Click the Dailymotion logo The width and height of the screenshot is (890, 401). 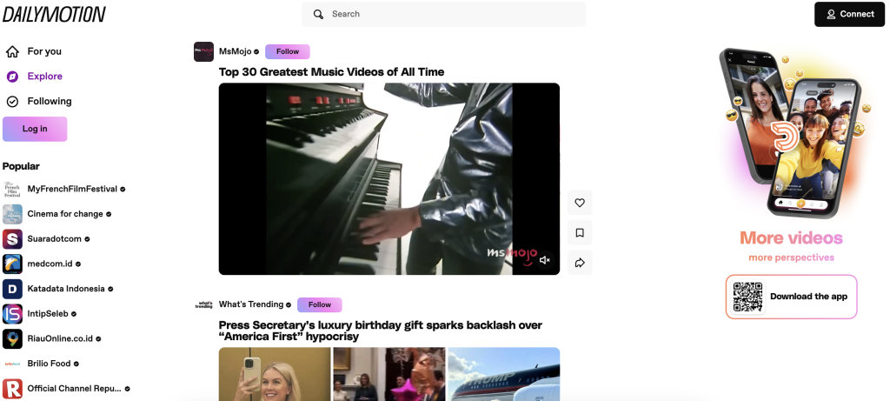54,14
